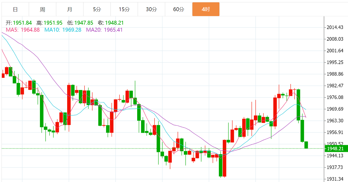Click the 1976.08 price axis label
The height and width of the screenshot is (182, 348).
pyautogui.click(x=336, y=97)
